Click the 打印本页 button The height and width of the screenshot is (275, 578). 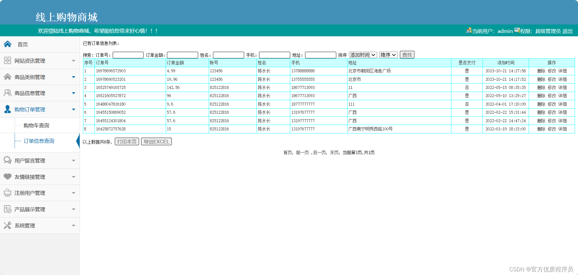click(x=127, y=142)
